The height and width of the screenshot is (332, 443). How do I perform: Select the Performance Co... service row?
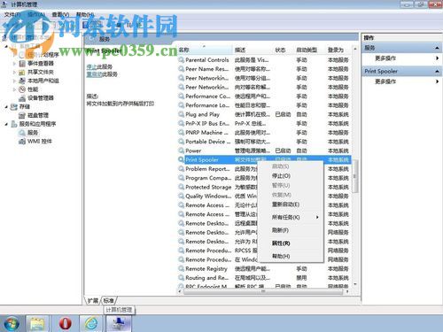tap(264, 97)
